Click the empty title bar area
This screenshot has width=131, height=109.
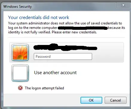tap(74, 7)
